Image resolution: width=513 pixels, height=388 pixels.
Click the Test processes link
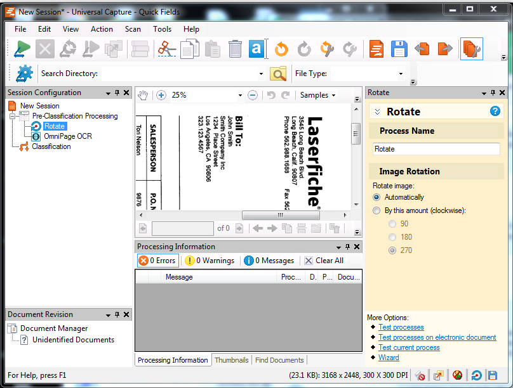[401, 327]
